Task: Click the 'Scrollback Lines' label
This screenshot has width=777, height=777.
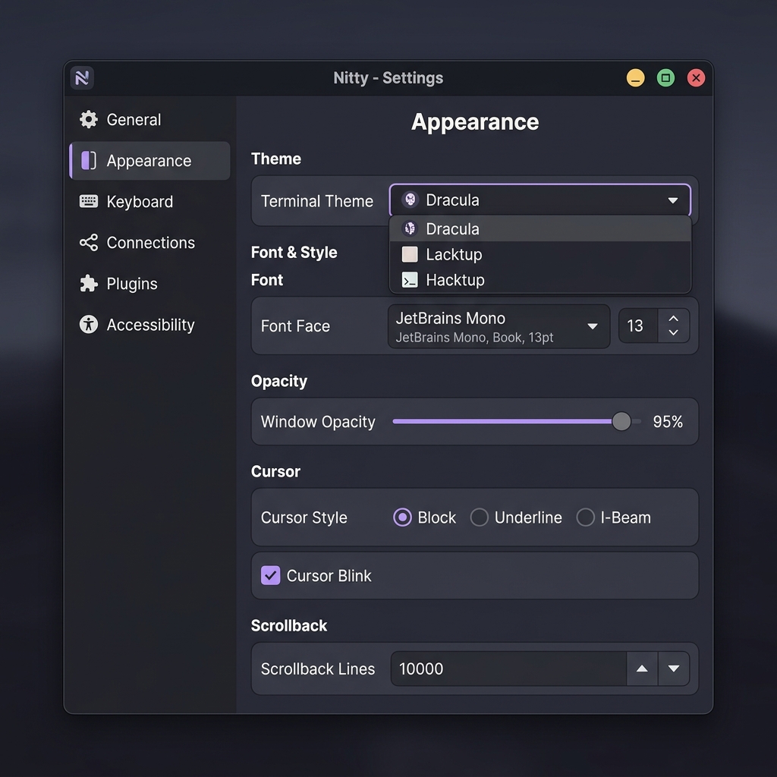Action: 318,669
